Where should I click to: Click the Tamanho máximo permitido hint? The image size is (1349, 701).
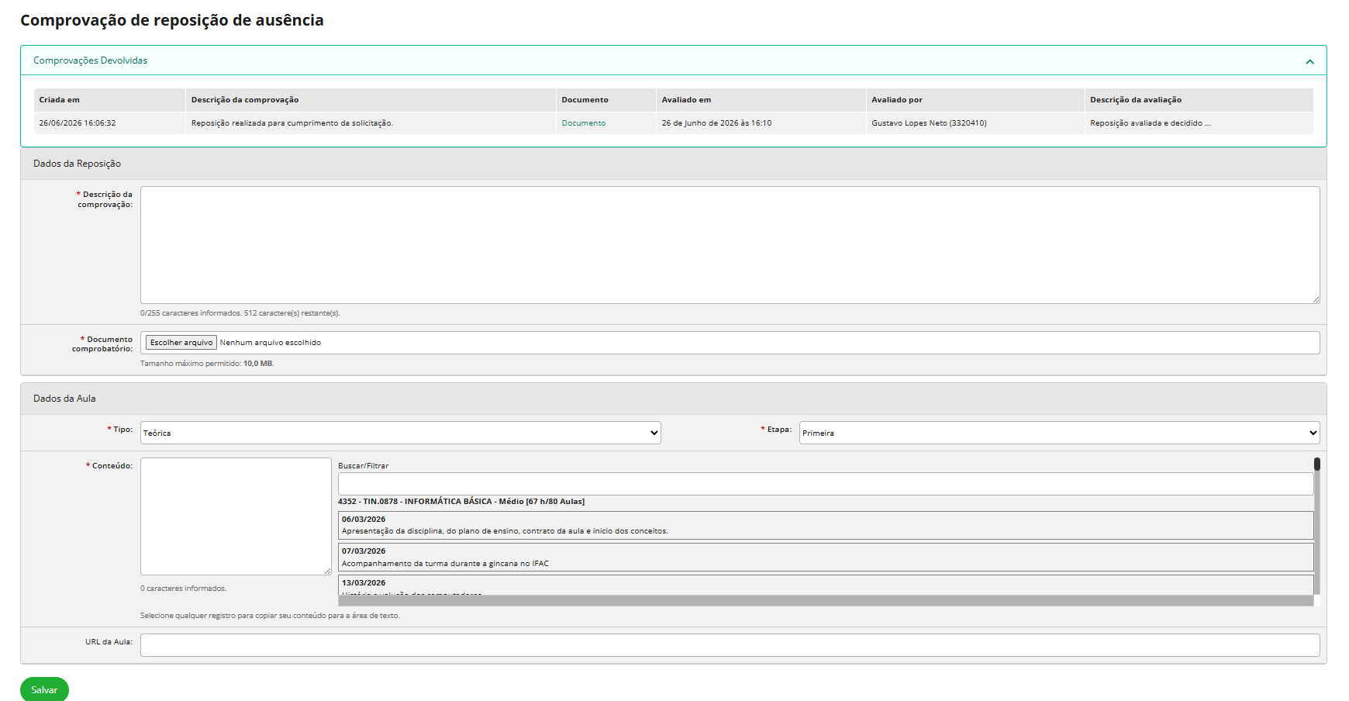click(207, 364)
